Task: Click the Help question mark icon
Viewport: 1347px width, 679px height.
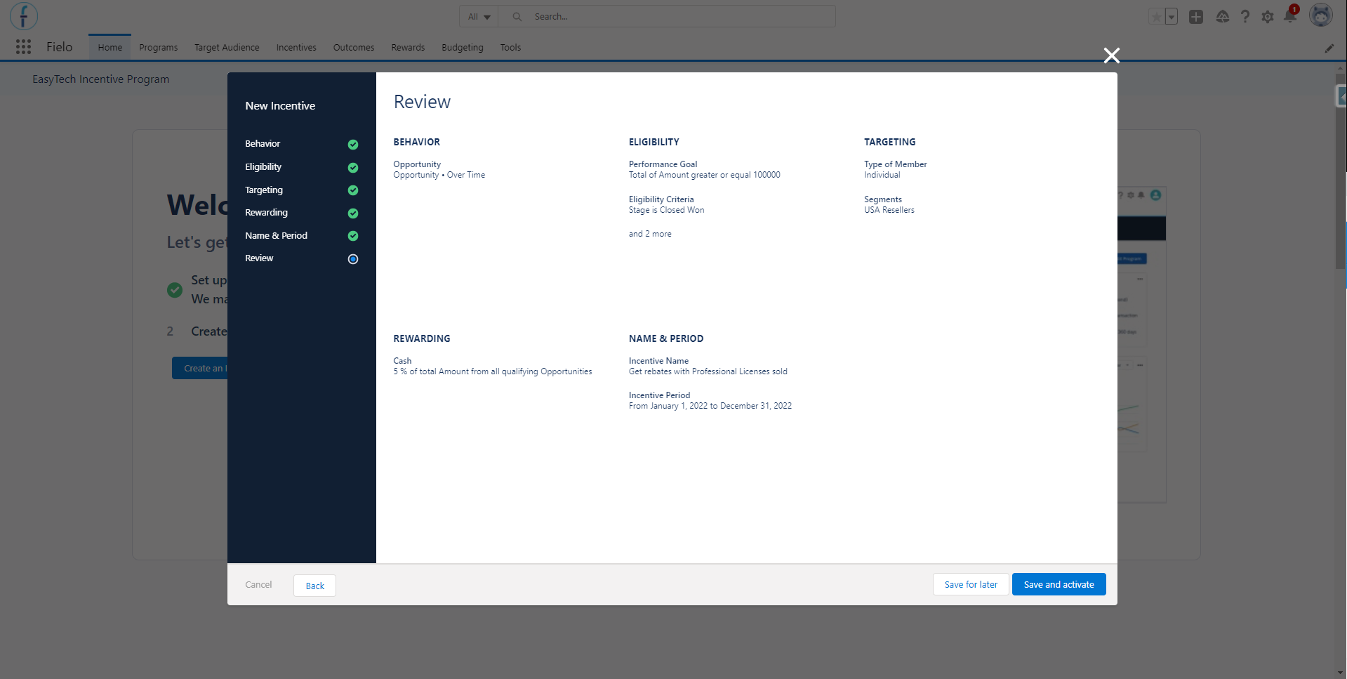Action: [x=1245, y=17]
